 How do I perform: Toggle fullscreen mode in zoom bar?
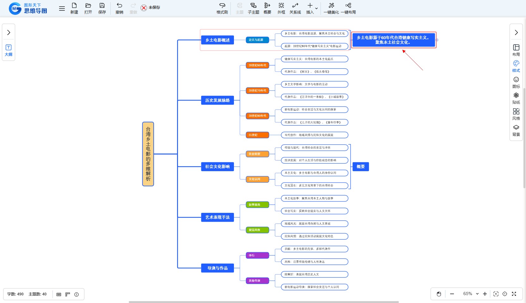point(514,294)
